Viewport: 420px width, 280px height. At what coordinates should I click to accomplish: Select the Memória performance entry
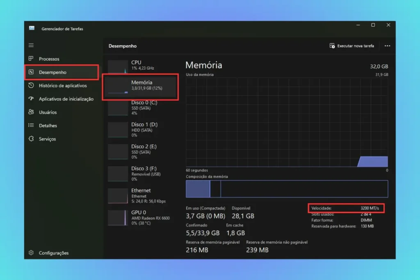141,87
